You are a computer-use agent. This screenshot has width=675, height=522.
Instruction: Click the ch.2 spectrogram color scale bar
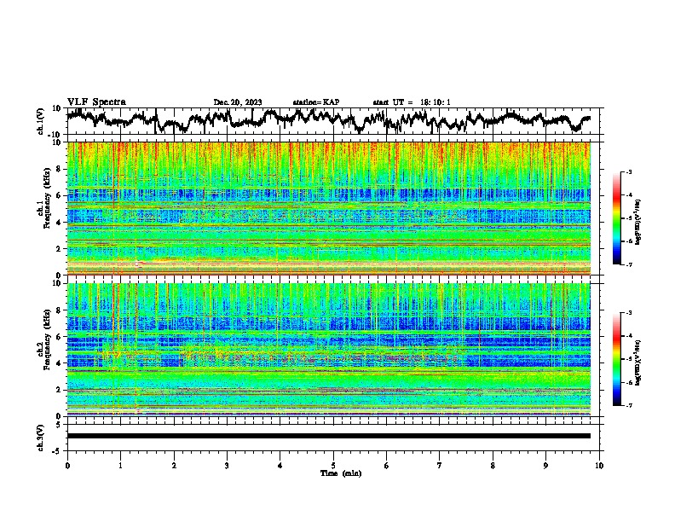(616, 359)
